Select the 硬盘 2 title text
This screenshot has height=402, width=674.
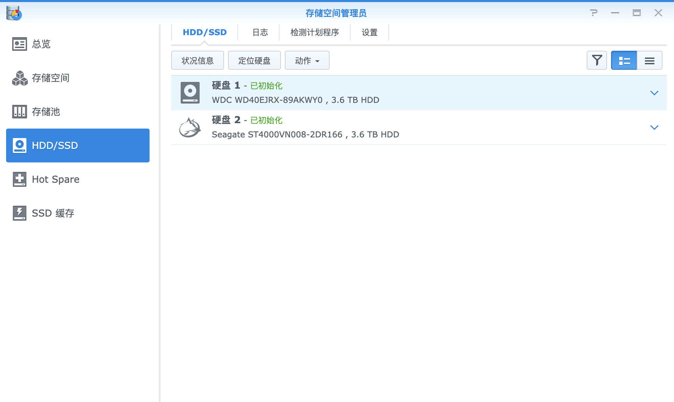226,120
